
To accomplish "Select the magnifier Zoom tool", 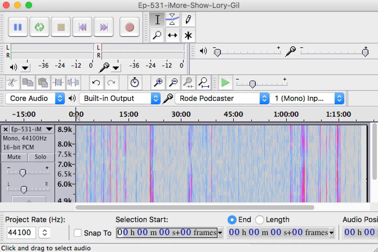I will click(157, 35).
